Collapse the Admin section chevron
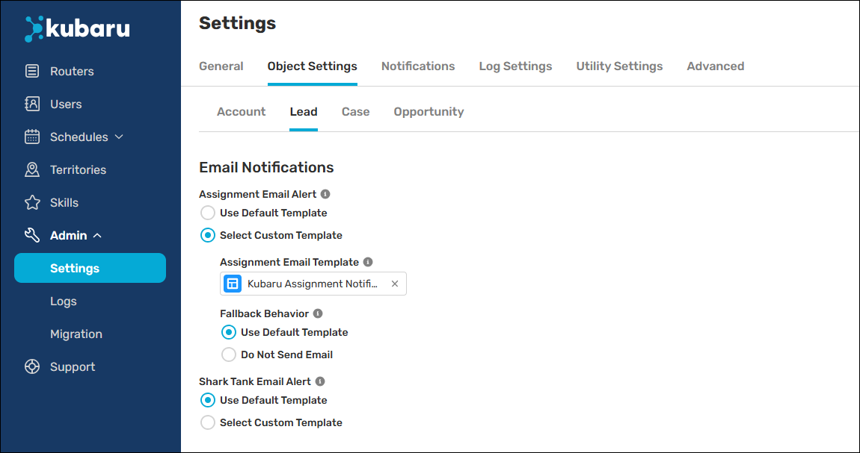Viewport: 860px width, 453px height. pyautogui.click(x=97, y=236)
